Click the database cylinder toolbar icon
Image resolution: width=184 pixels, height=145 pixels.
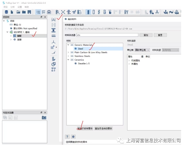coord(6,12)
